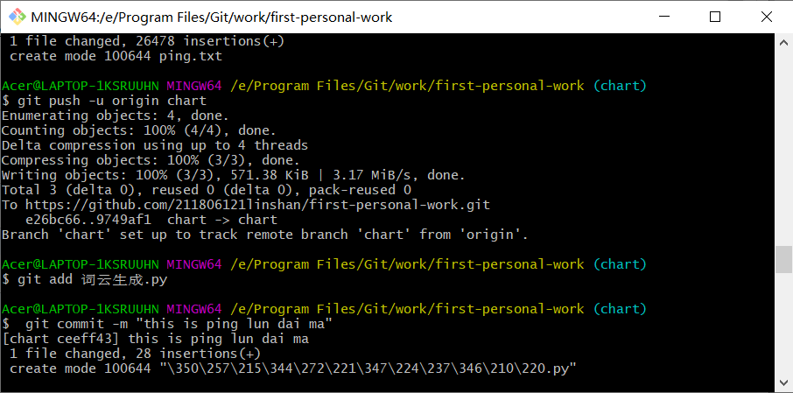This screenshot has height=393, width=793.
Task: Minimize the MINGW64 terminal window
Action: pyautogui.click(x=664, y=17)
